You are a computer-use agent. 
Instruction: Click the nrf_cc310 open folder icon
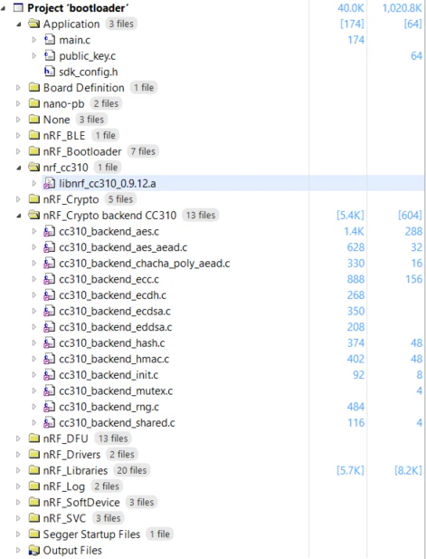[33, 168]
